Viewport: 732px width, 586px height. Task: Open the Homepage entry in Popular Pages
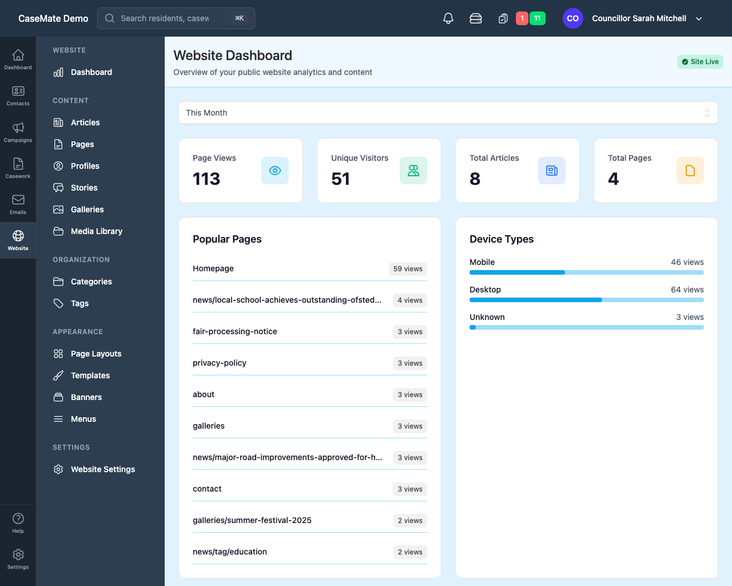[x=213, y=268]
